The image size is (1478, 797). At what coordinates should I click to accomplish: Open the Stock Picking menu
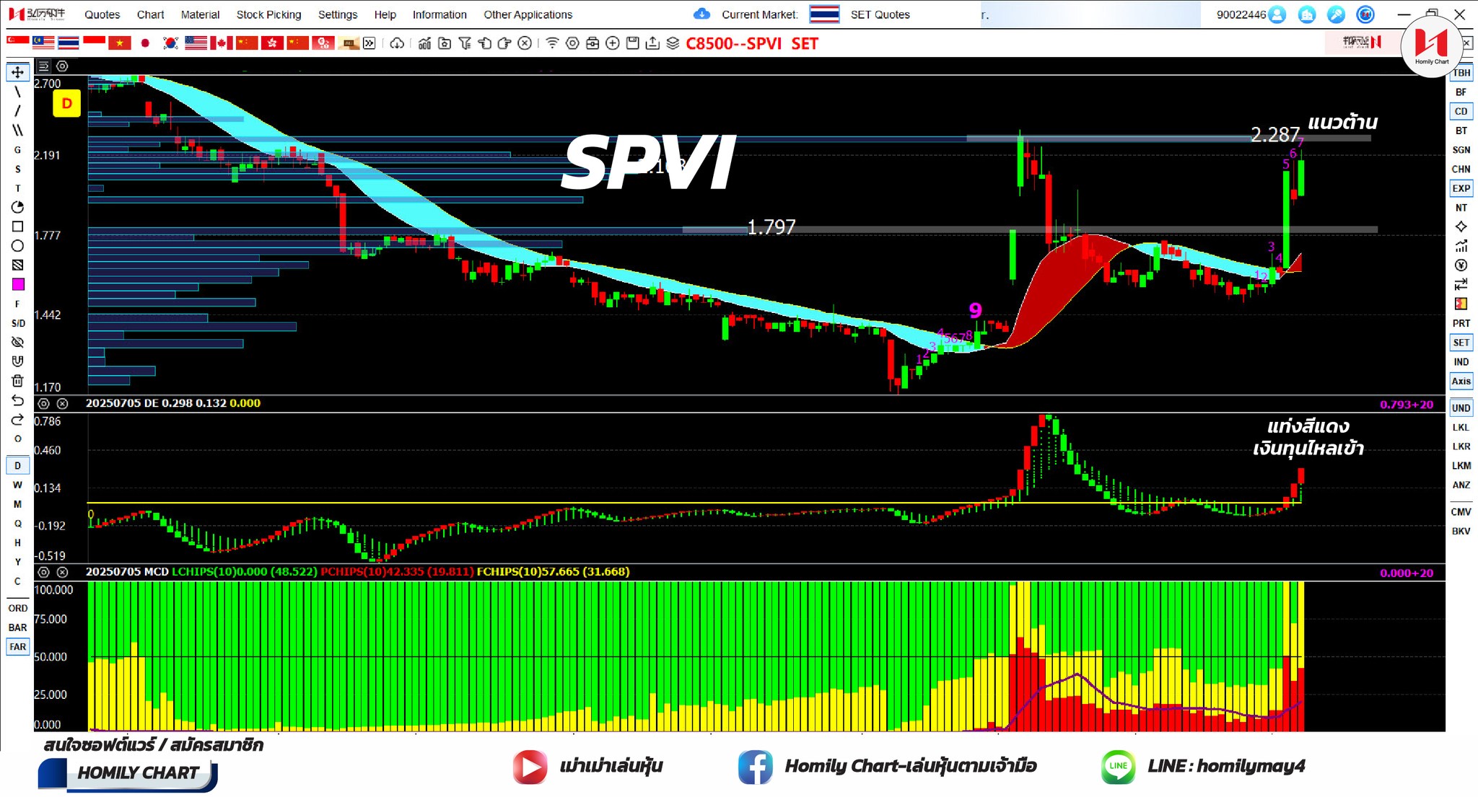268,14
